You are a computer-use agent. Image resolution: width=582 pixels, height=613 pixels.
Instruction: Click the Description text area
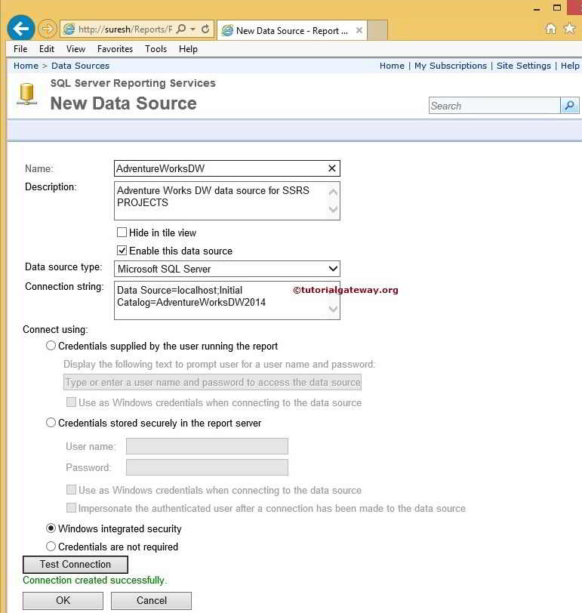(x=226, y=201)
